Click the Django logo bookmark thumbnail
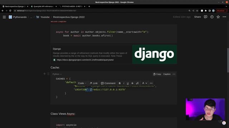 [155, 54]
